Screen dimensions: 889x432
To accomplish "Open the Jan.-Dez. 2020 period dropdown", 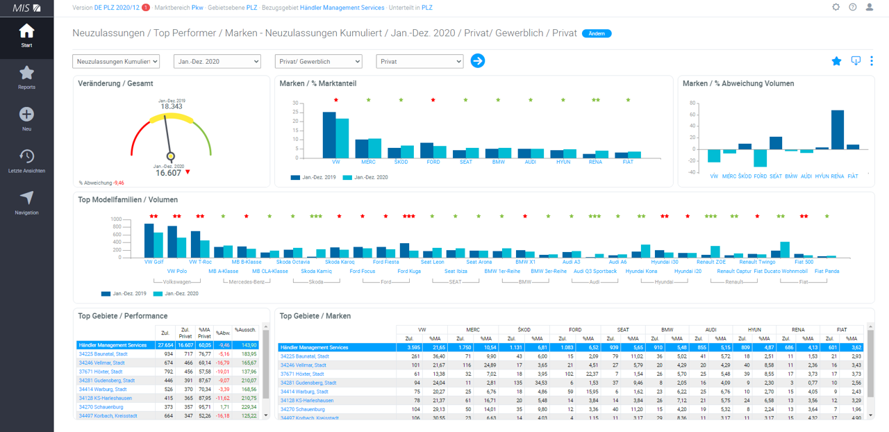I will [x=217, y=62].
